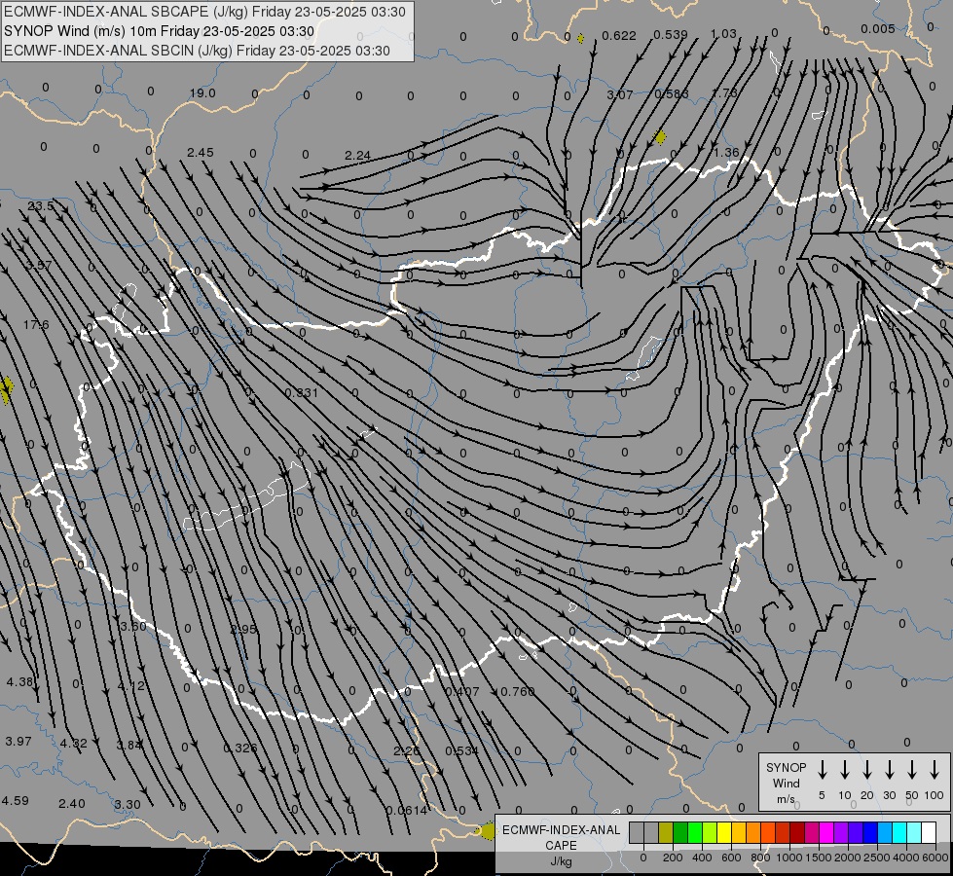Select the pure yellow CAPE legend swatch
The width and height of the screenshot is (953, 876).
[724, 832]
